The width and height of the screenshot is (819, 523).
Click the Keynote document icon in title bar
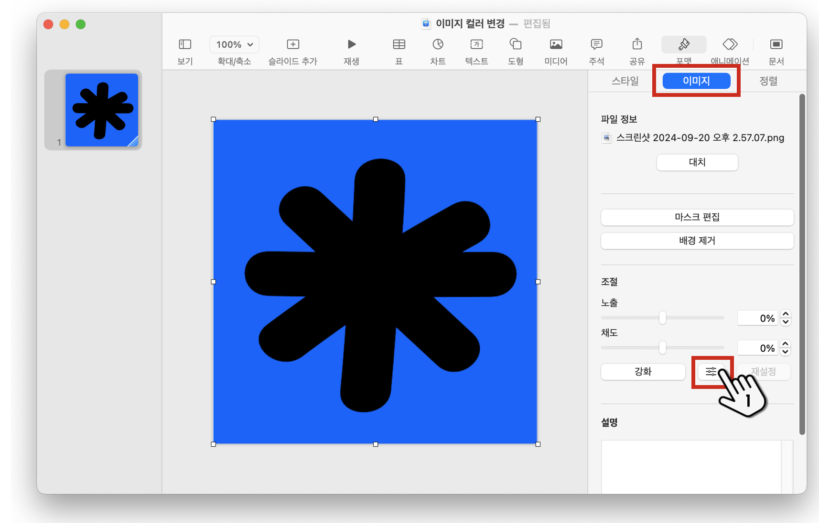(426, 23)
